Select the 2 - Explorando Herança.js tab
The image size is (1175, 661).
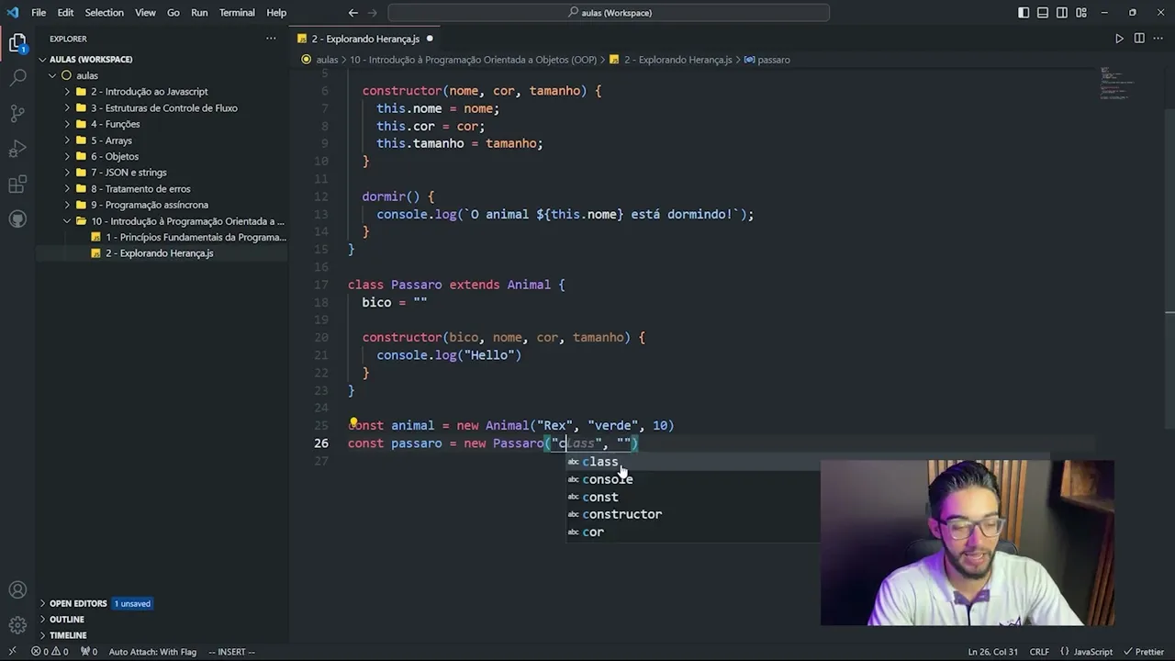point(365,39)
